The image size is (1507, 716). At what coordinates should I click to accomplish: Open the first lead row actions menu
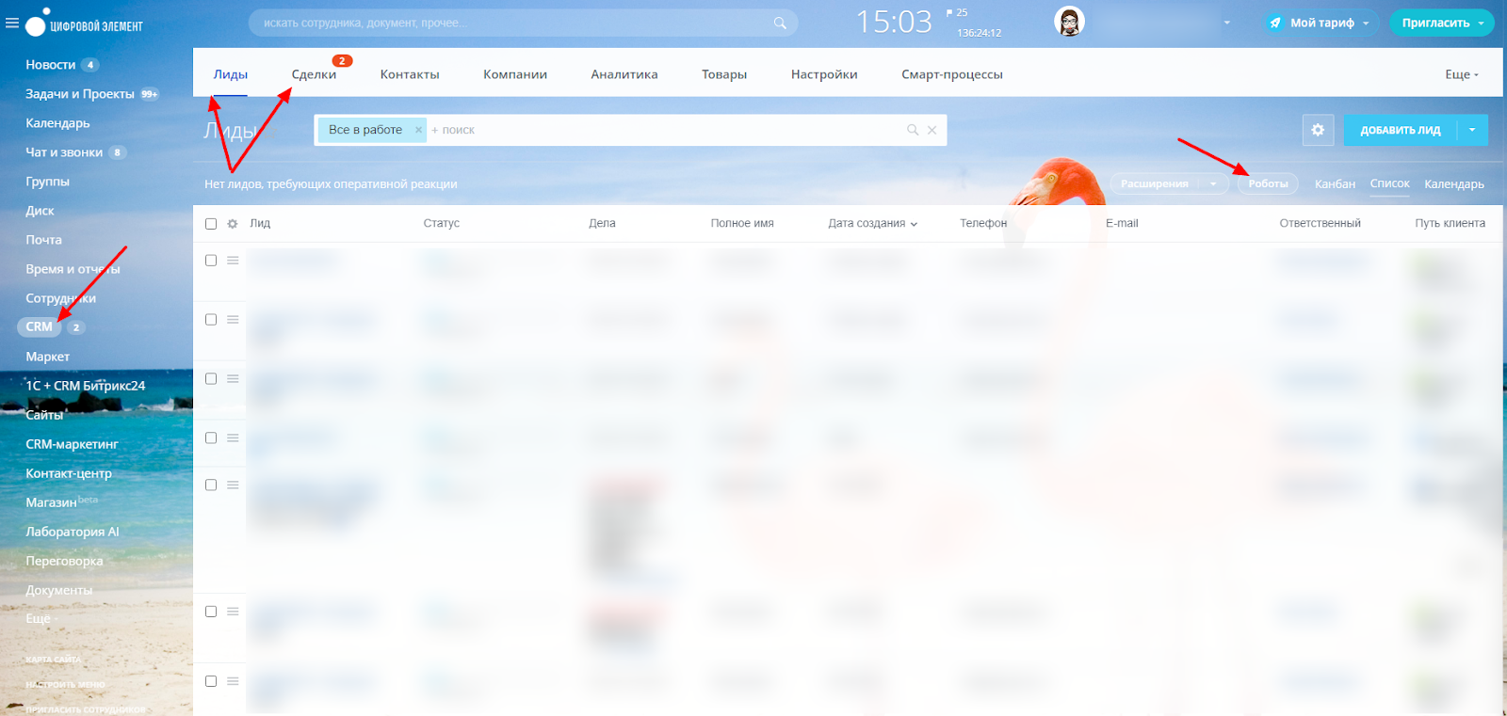tap(233, 261)
